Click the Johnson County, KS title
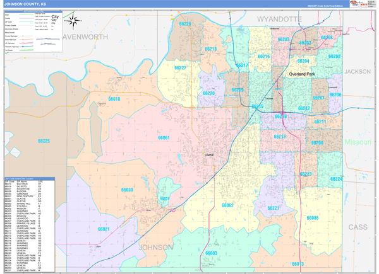The image size is (379, 274). click(25, 4)
